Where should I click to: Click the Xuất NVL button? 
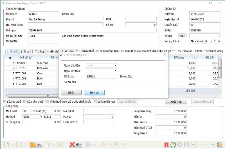coord(176,102)
